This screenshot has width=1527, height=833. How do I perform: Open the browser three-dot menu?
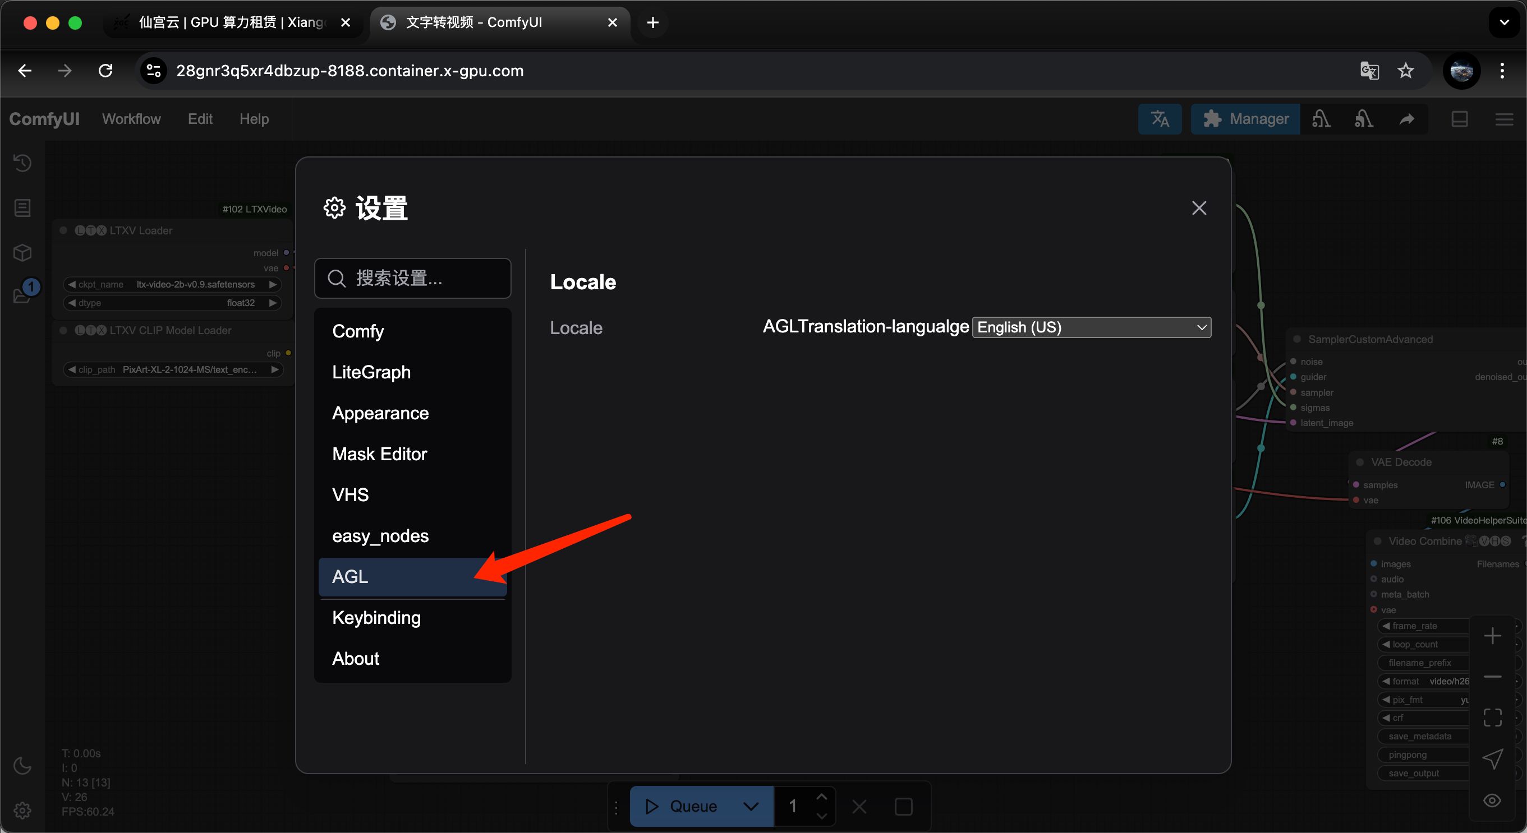pos(1502,71)
